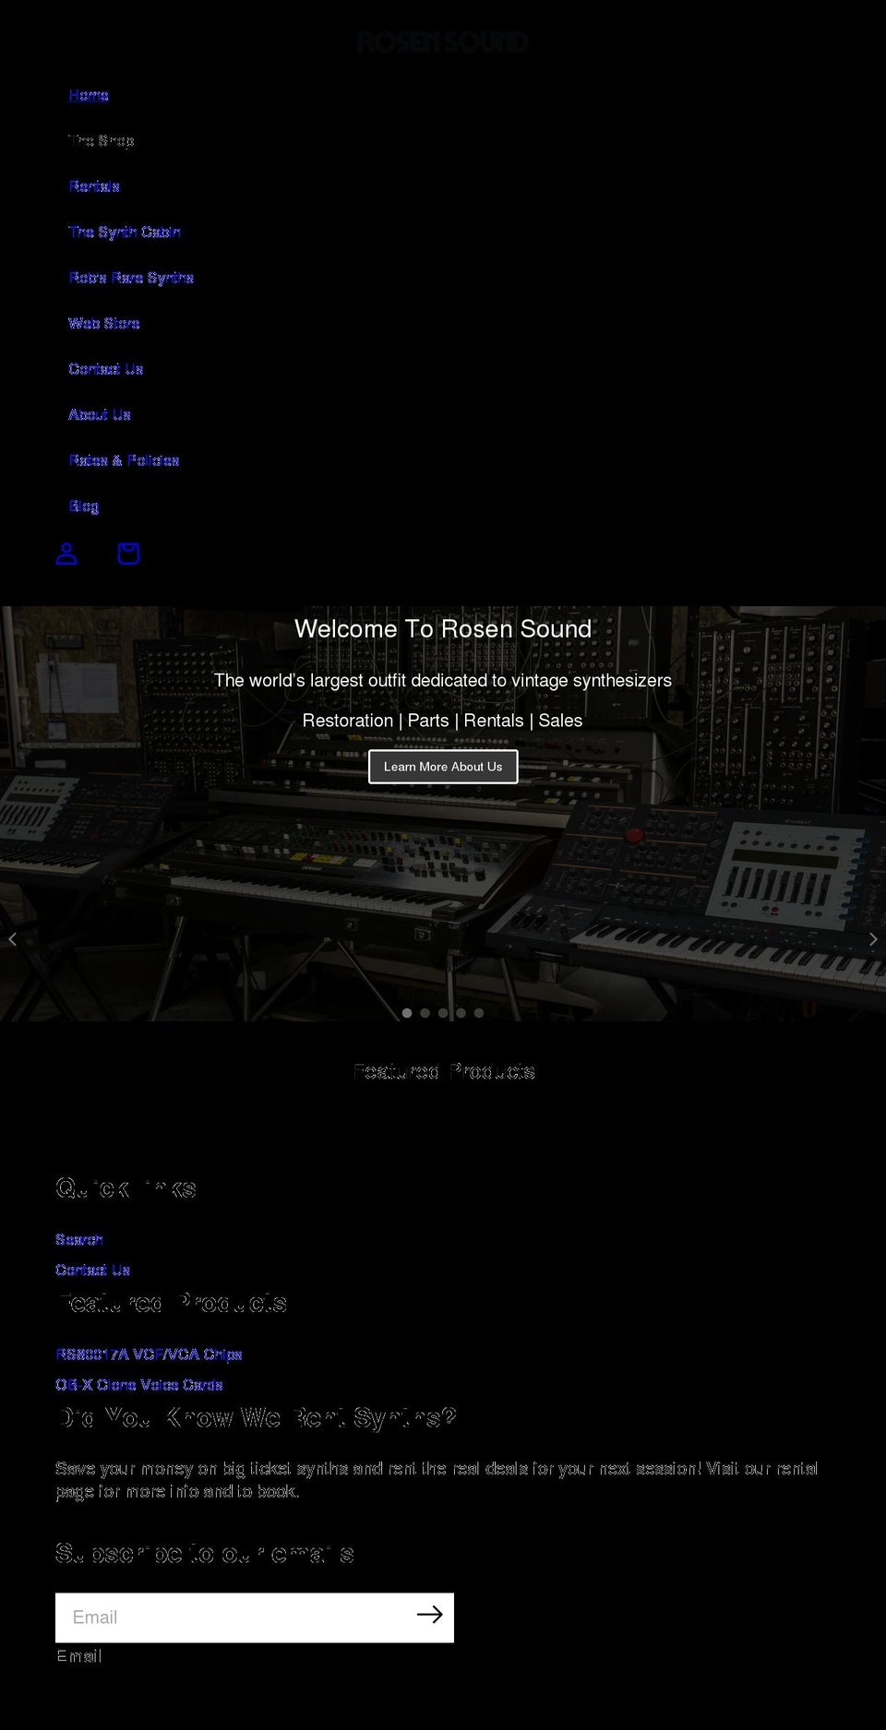Image resolution: width=886 pixels, height=1730 pixels.
Task: Open Contact Us in the navigation
Action: [106, 369]
